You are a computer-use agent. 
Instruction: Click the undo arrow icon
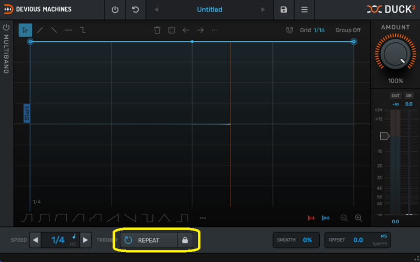tap(135, 10)
